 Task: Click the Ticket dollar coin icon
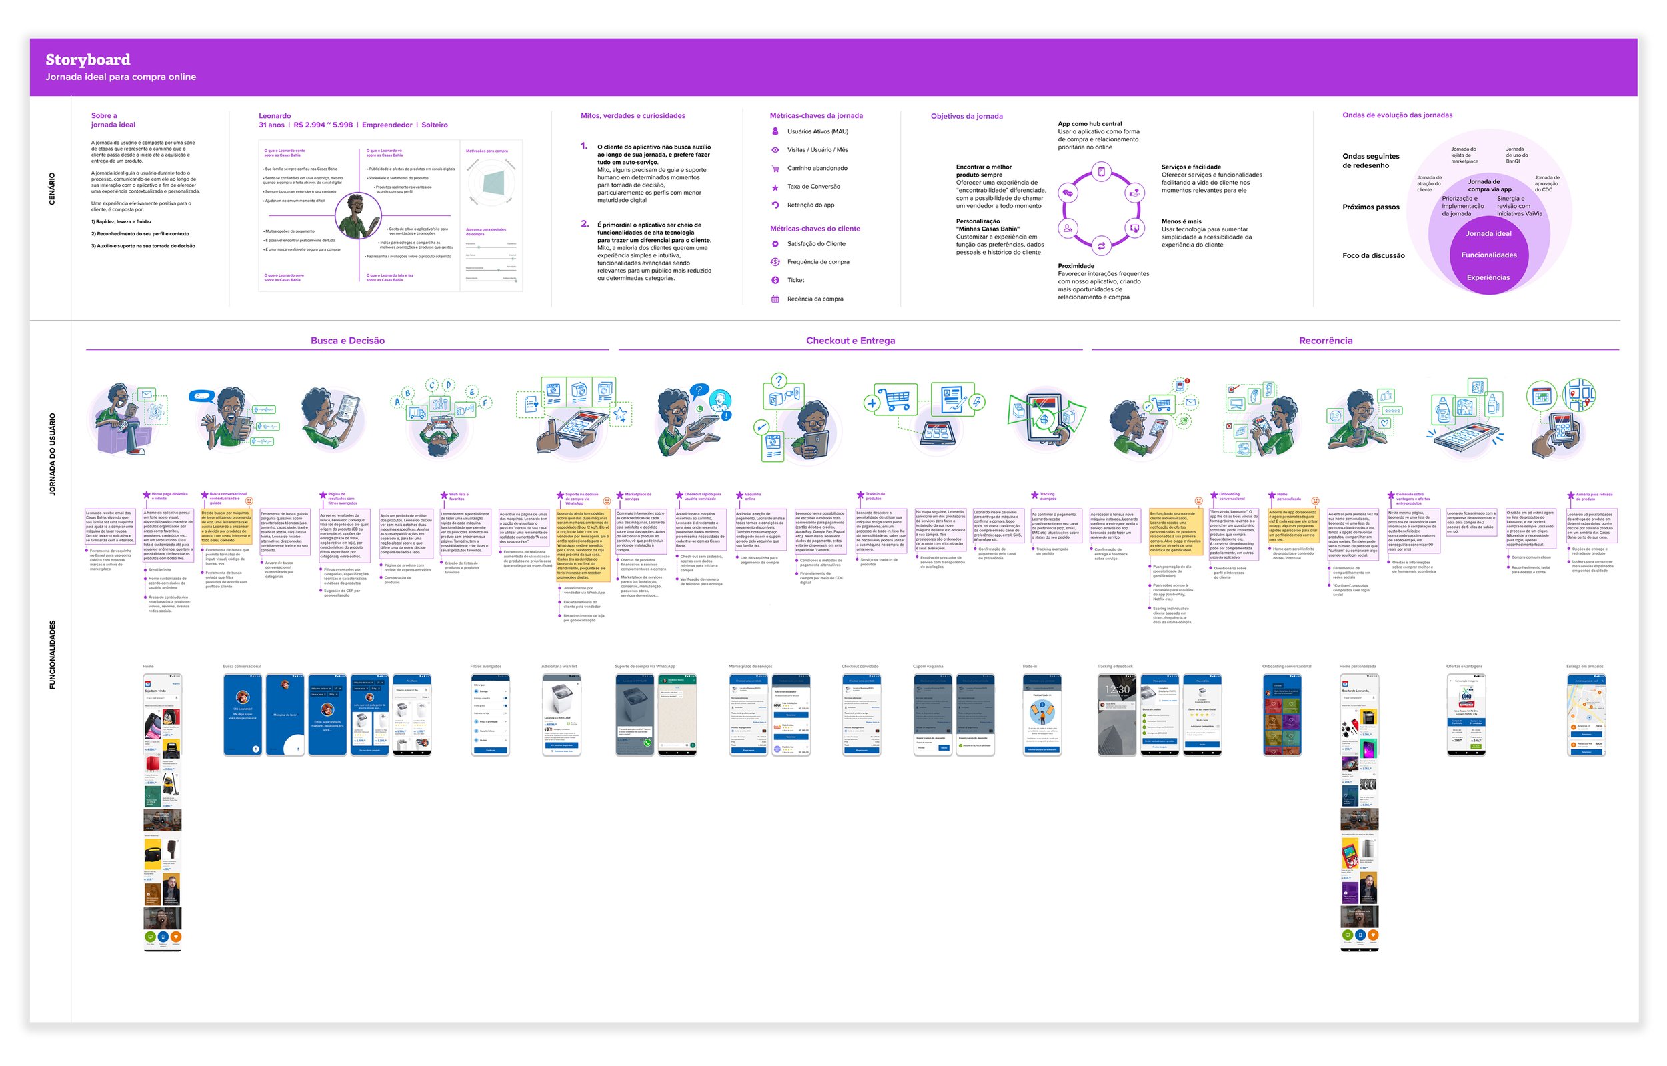pyautogui.click(x=775, y=281)
